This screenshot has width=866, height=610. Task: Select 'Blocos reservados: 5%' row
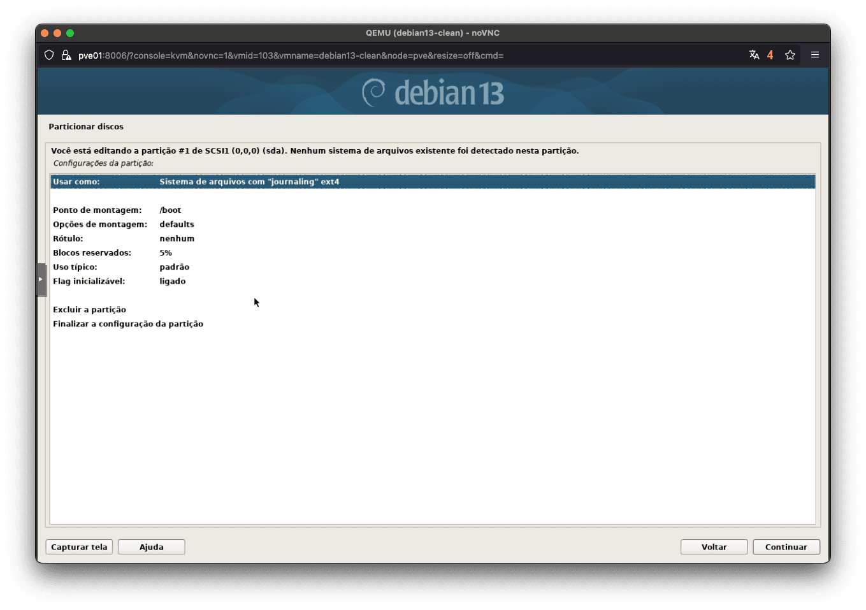(433, 253)
